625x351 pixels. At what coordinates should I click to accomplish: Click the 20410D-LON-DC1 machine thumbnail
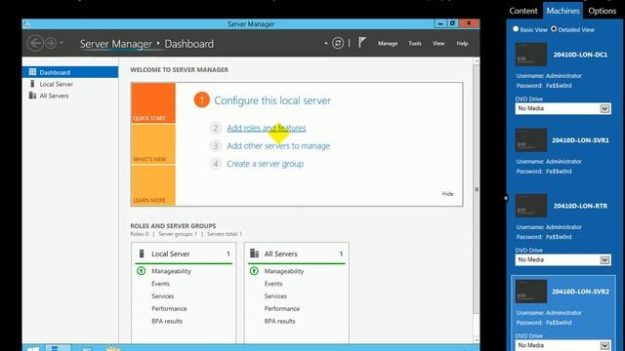(531, 55)
